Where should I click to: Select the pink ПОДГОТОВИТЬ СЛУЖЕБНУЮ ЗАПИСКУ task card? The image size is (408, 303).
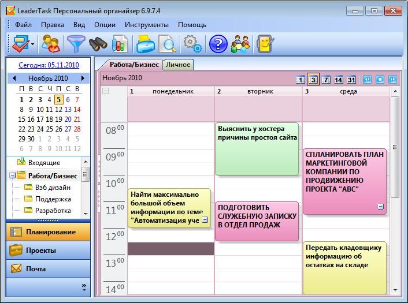257,220
